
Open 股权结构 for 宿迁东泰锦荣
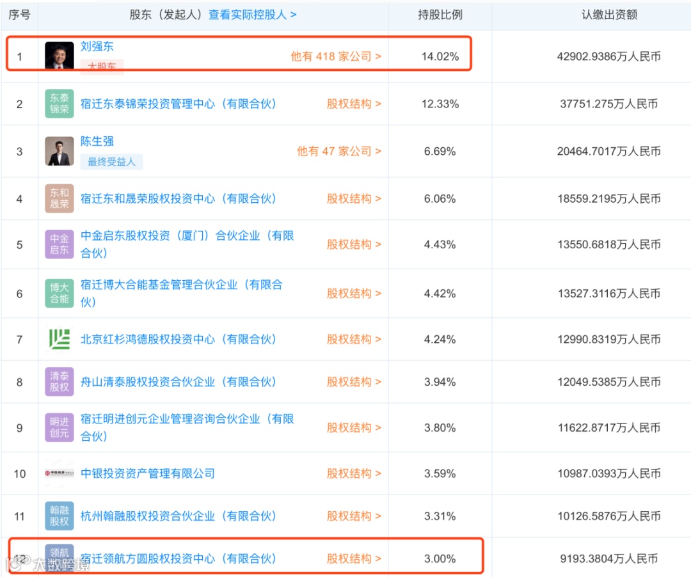pos(354,104)
